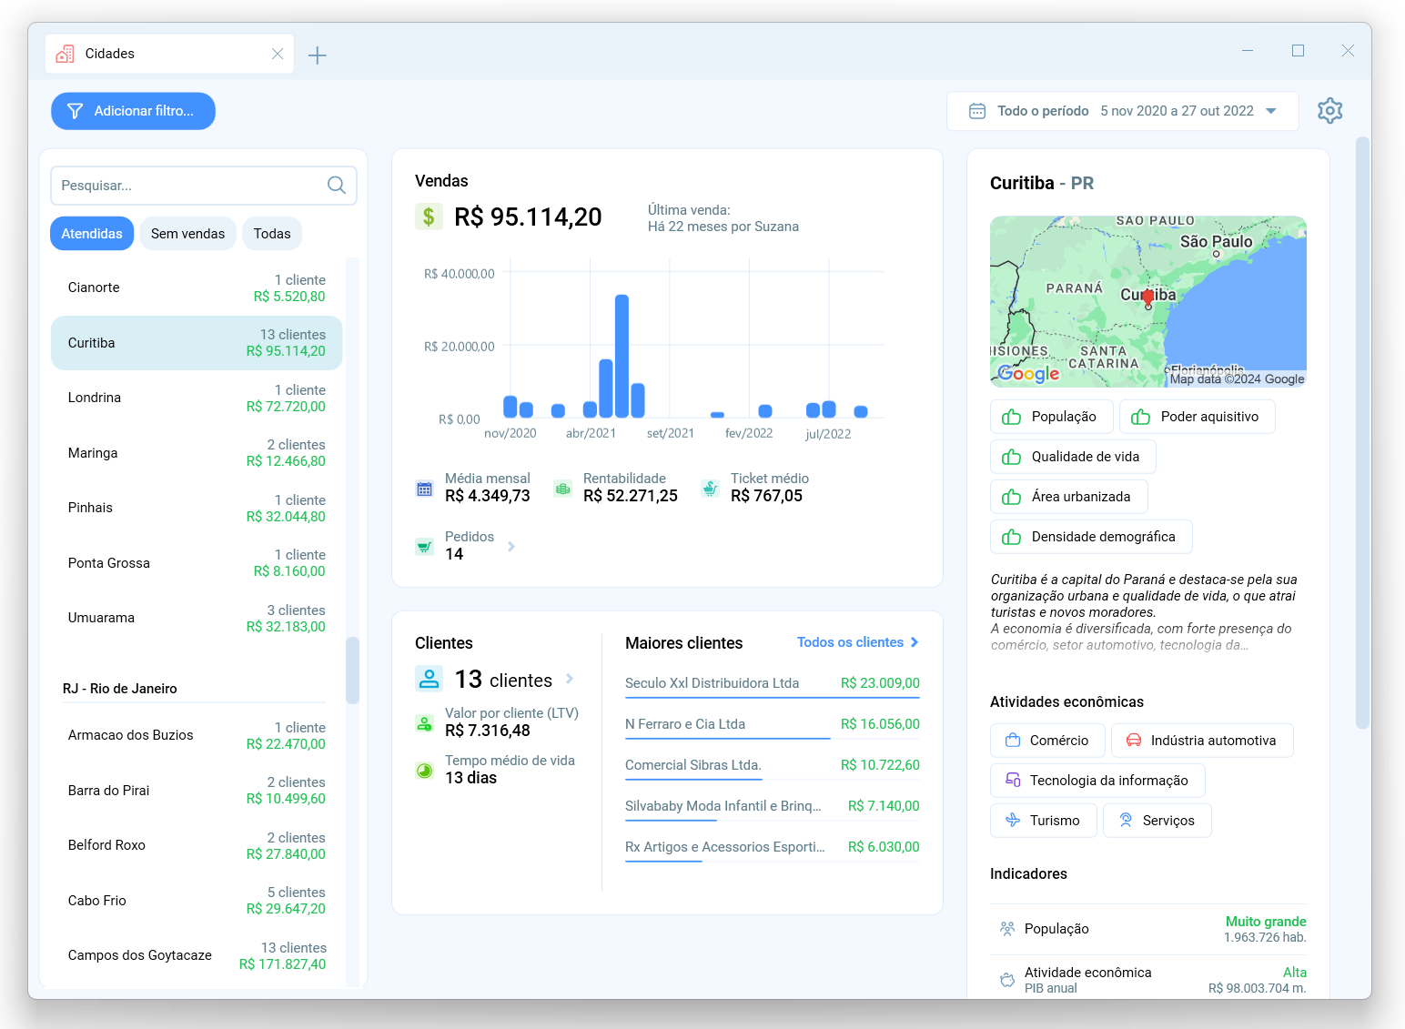Click the População people indicator icon
The image size is (1405, 1029).
tap(1007, 929)
